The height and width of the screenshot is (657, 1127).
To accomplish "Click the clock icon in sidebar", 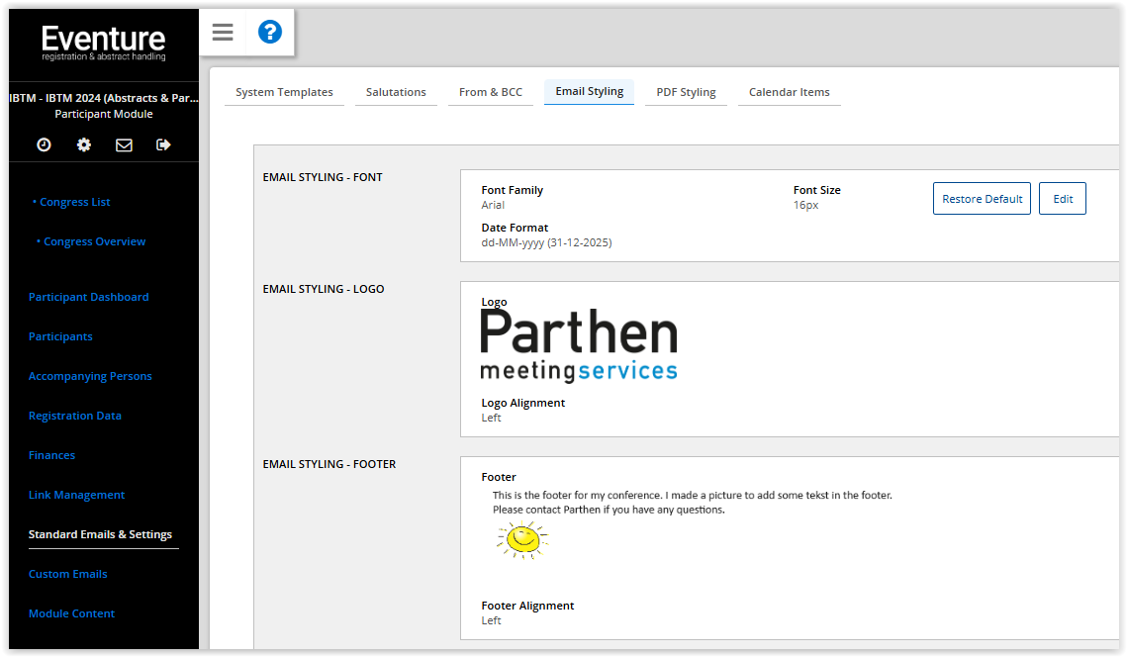I will coord(44,144).
